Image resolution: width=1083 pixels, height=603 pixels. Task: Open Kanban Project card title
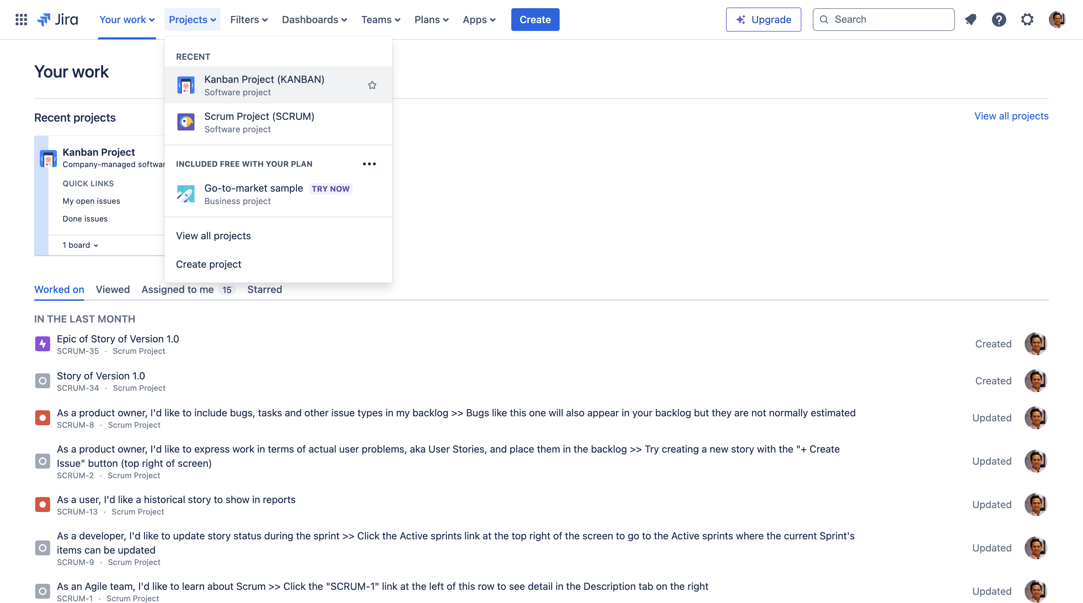pos(99,152)
